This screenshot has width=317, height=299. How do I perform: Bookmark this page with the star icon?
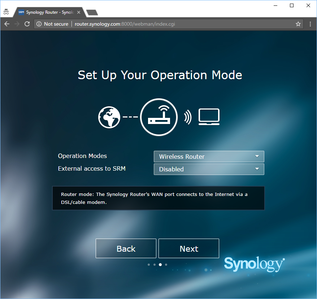(298, 24)
